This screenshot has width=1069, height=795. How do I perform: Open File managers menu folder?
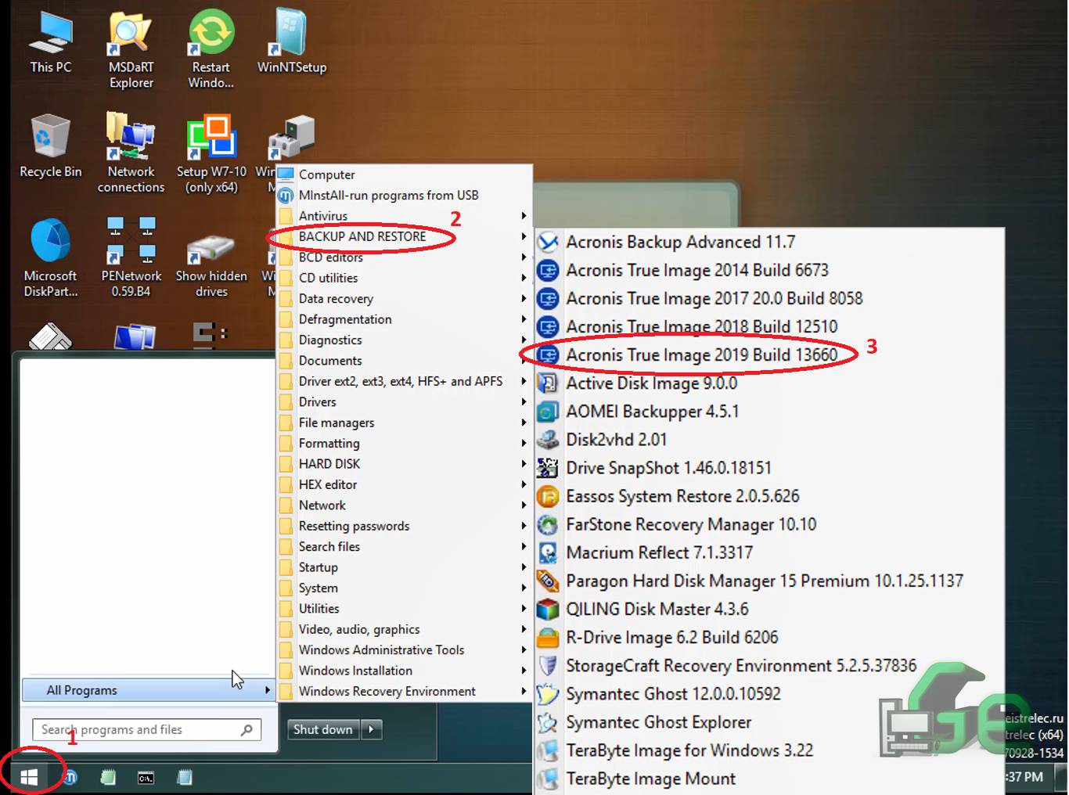tap(404, 423)
